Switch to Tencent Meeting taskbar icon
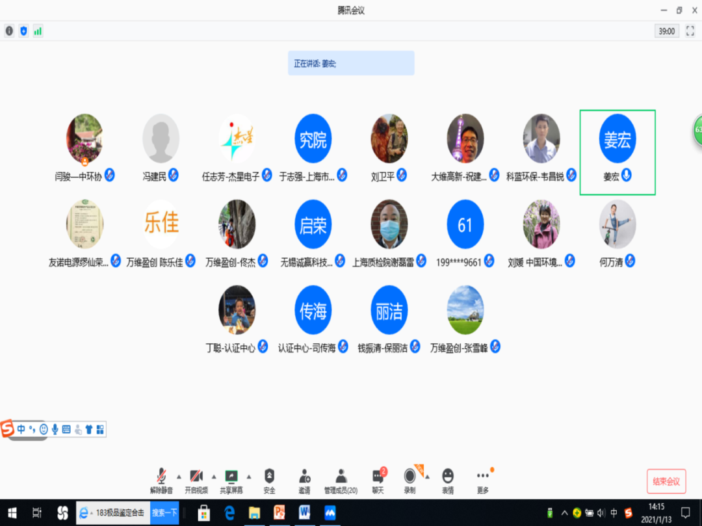 point(330,512)
